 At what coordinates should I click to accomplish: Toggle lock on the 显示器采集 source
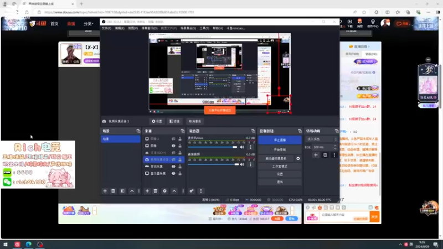179,173
